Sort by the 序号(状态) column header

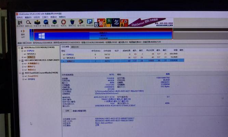pos(96,51)
